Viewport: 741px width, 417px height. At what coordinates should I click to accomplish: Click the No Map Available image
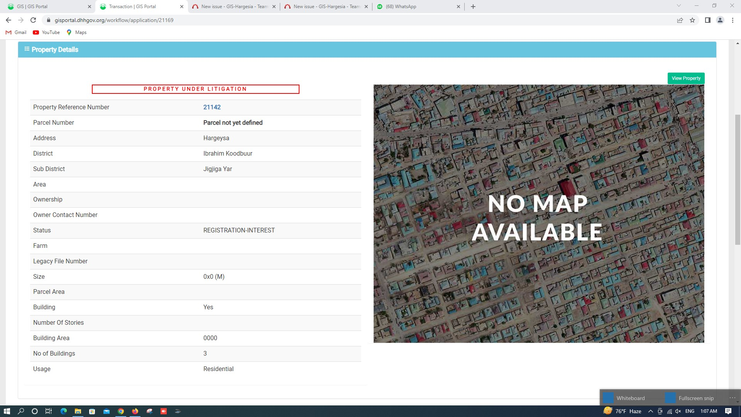click(539, 214)
